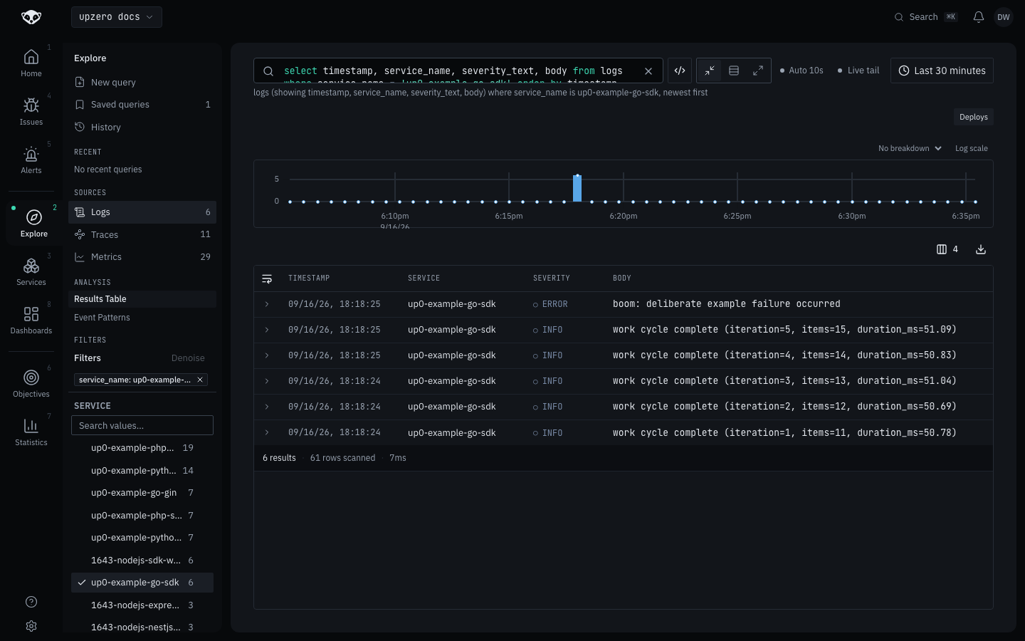The width and height of the screenshot is (1025, 641).
Task: Check the 1643-nodejs-sdk-w... service filter
Action: (x=142, y=561)
